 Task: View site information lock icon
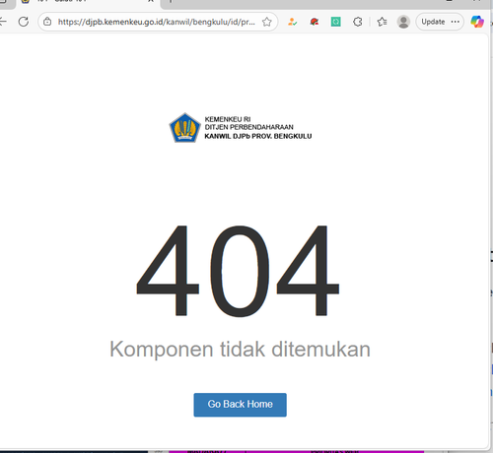tap(47, 22)
